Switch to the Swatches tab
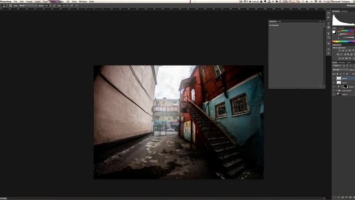Image resolution: width=355 pixels, height=200 pixels. [341, 28]
